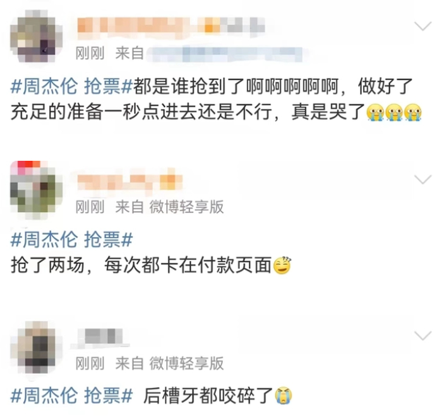442x418 pixels.
Task: Open the post text 抢了两场，每次都卡在付款页面
Action: pos(141,265)
